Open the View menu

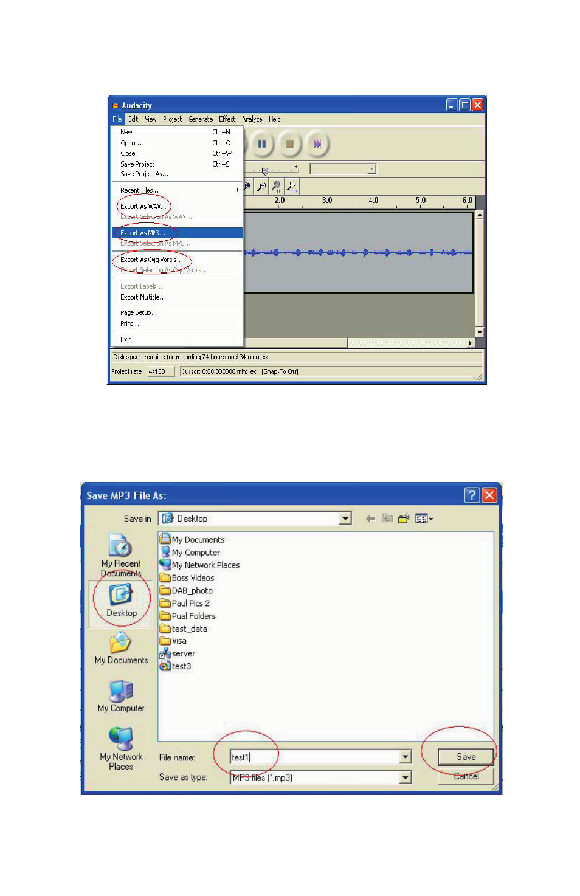(x=151, y=119)
